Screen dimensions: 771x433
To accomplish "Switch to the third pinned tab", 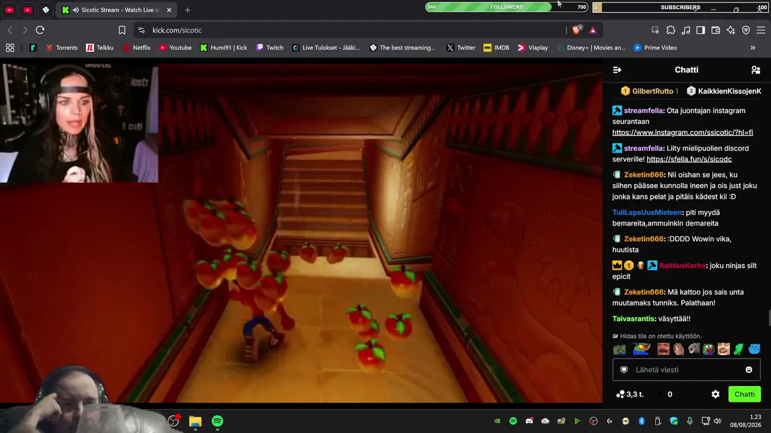I will click(x=46, y=10).
